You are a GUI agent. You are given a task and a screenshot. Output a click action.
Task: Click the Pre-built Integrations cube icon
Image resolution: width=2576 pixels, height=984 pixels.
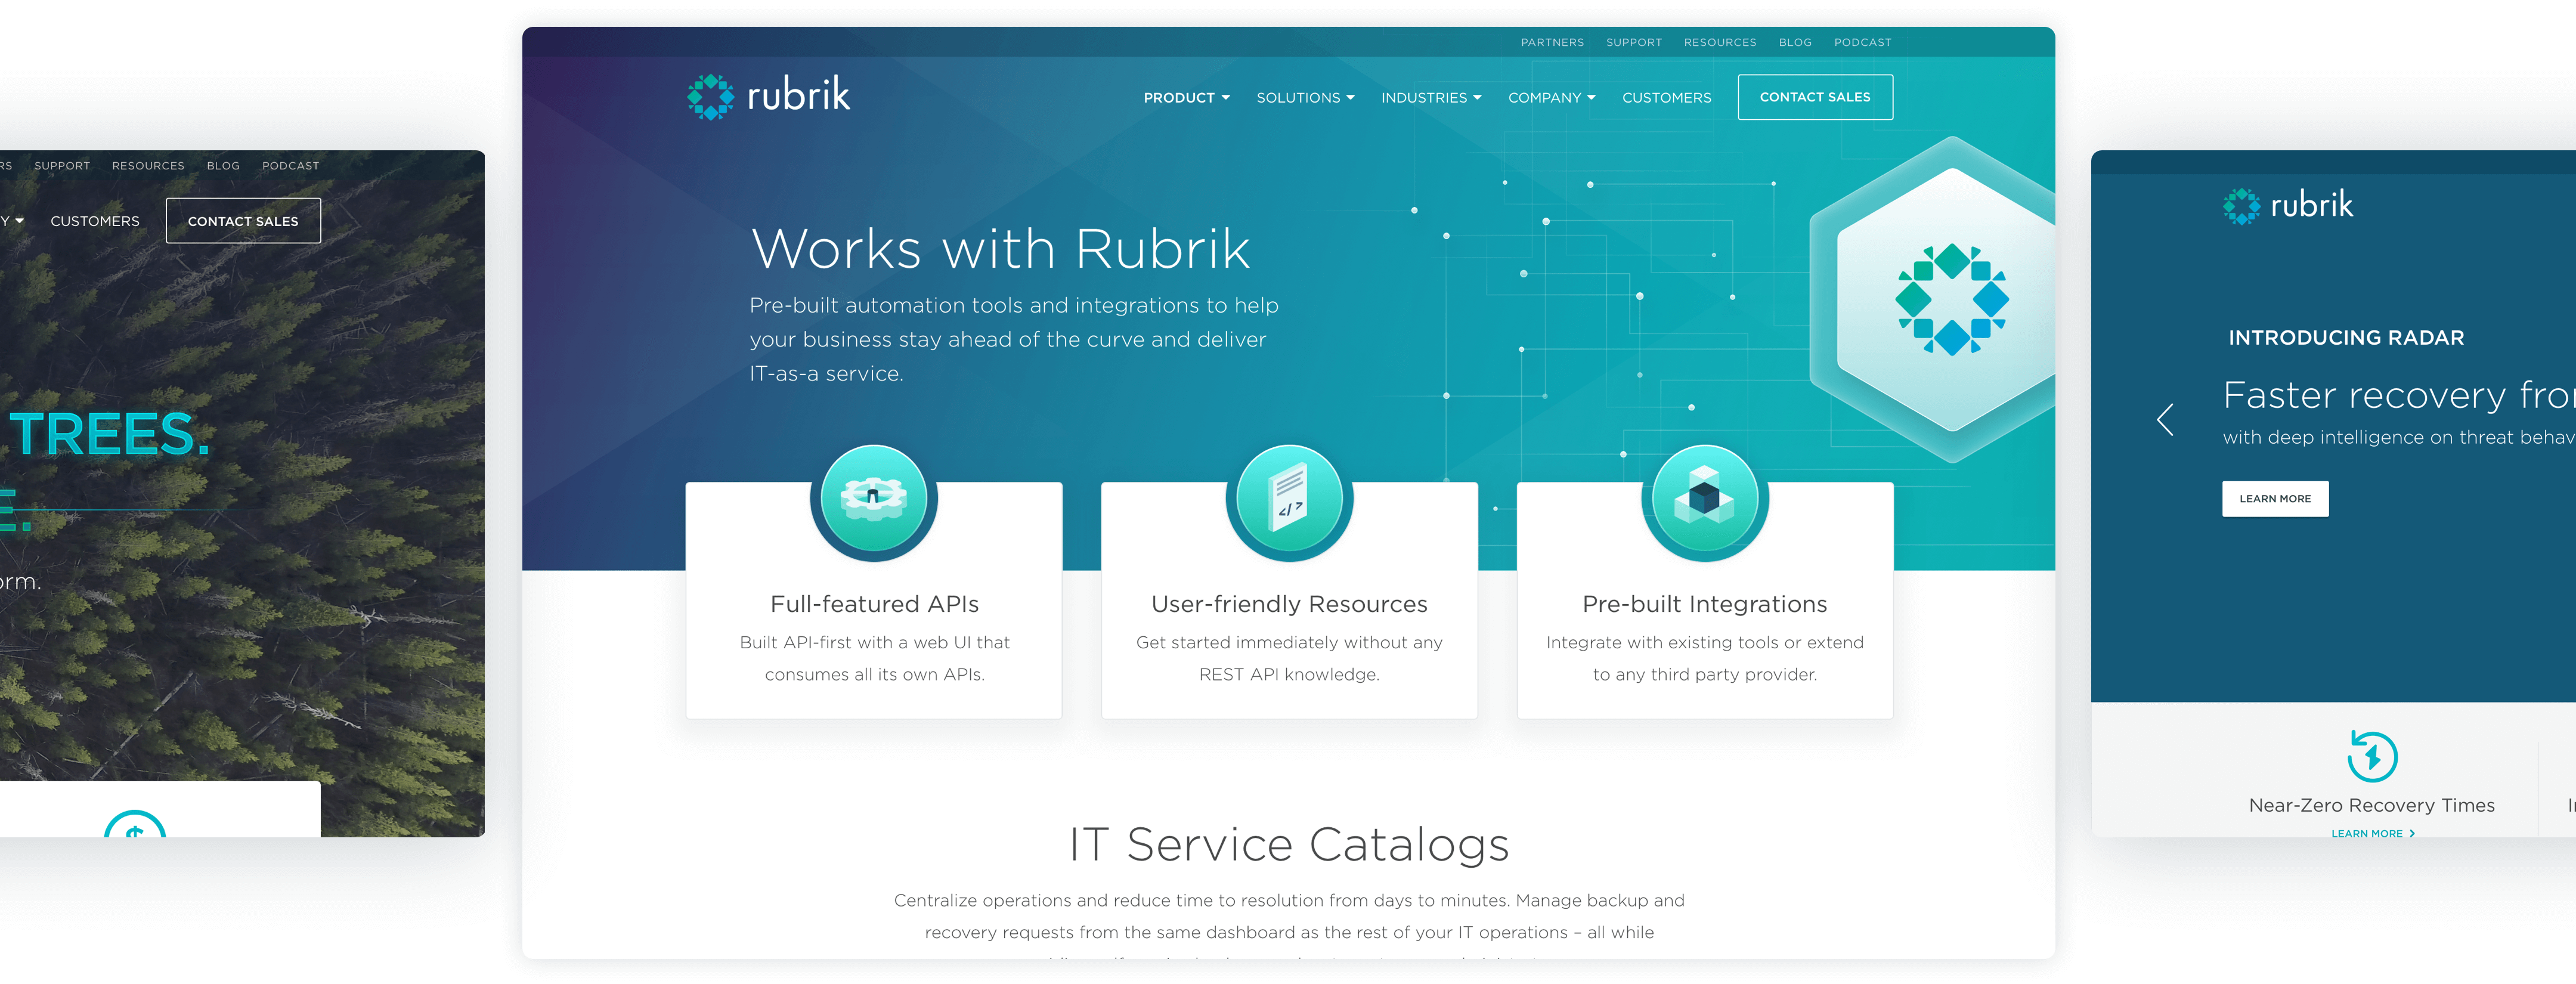click(1704, 497)
